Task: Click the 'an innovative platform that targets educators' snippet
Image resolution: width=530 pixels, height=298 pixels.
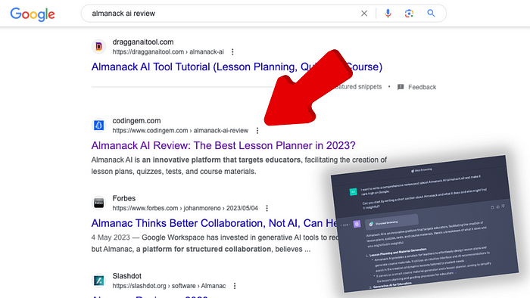Action: pyautogui.click(x=221, y=160)
